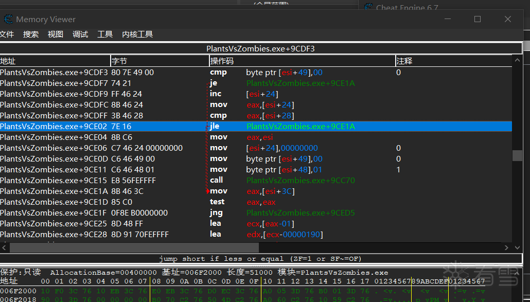Click the 操作码 column header
Screen dimensions: 530x302
coord(302,61)
